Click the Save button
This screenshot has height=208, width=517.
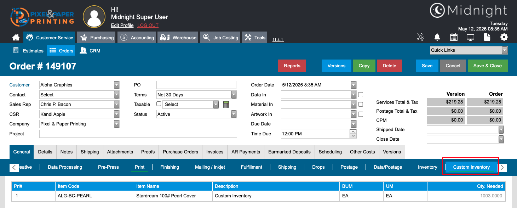click(427, 66)
